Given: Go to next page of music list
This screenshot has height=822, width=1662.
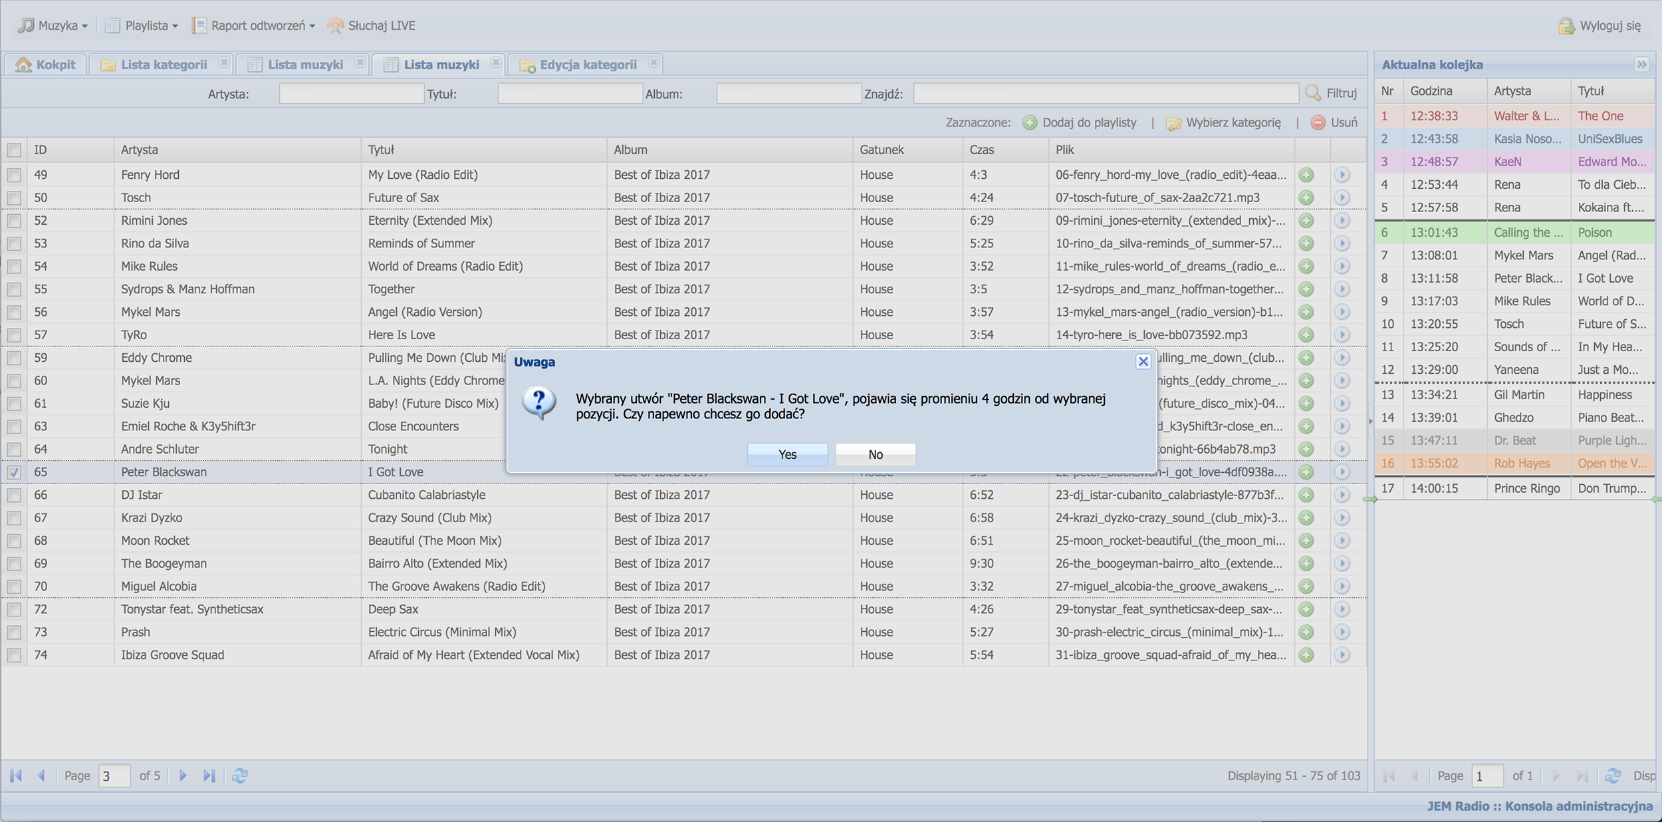Looking at the screenshot, I should coord(183,775).
